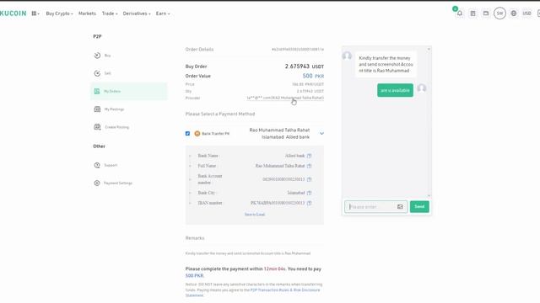The height and width of the screenshot is (303, 540).
Task: Click the Payment Settings gear icon
Action: [97, 183]
